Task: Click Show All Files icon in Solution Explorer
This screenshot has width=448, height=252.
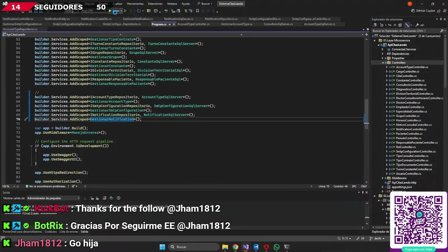Action: (x=400, y=25)
